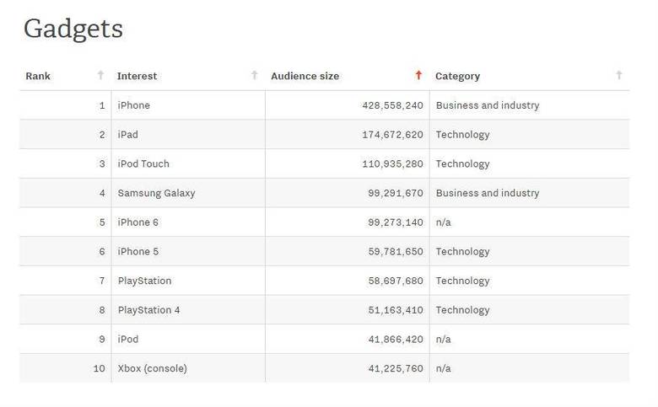Click the Xbox (console) row entry
This screenshot has width=658, height=407.
pos(152,368)
